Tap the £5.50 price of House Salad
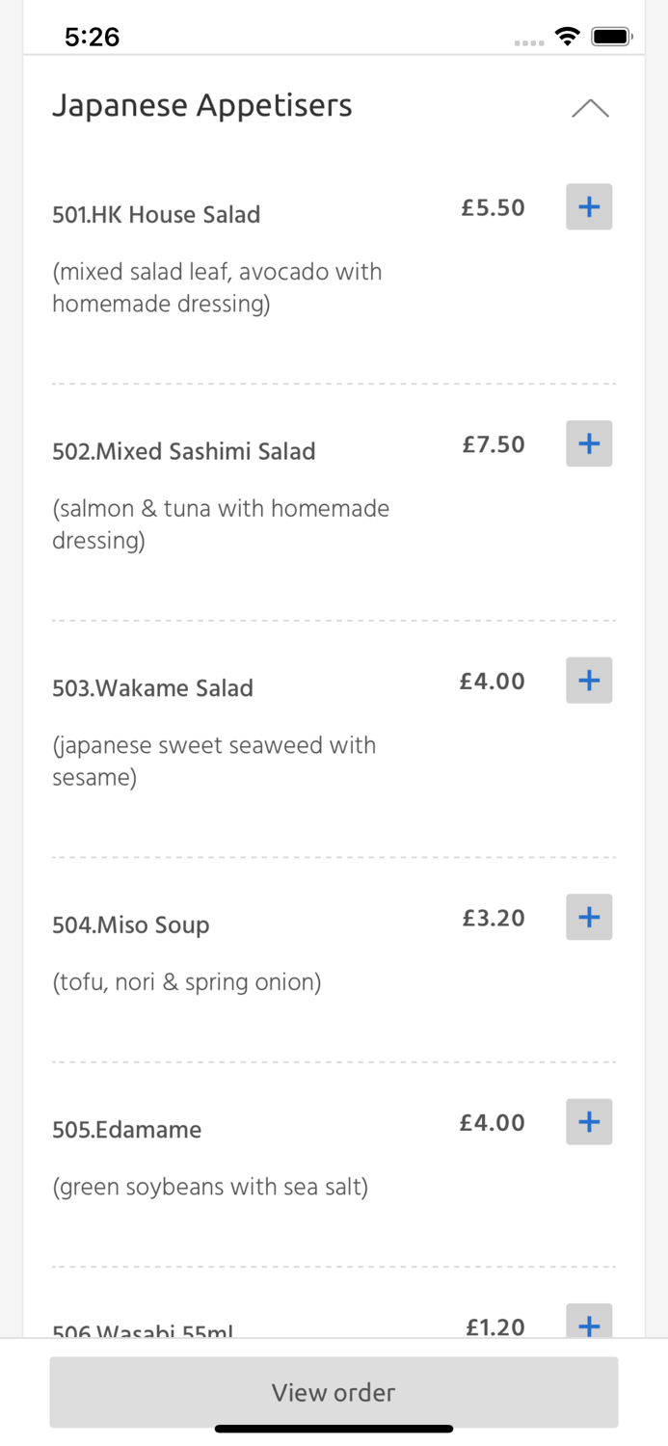The height and width of the screenshot is (1446, 668). 493,207
